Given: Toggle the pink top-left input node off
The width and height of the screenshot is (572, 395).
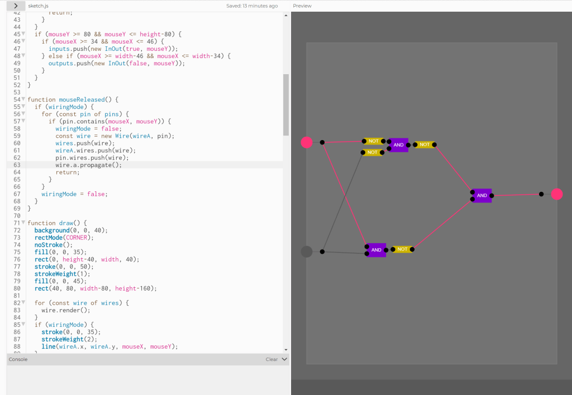Looking at the screenshot, I should coord(307,142).
